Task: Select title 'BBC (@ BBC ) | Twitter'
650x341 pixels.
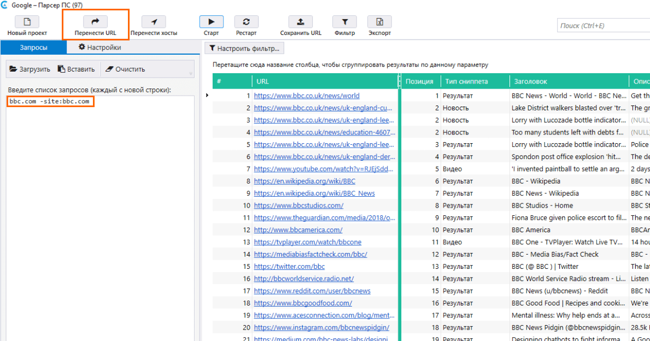Action: 544,267
